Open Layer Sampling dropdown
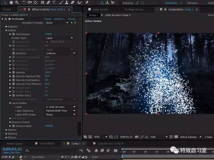 61,111
